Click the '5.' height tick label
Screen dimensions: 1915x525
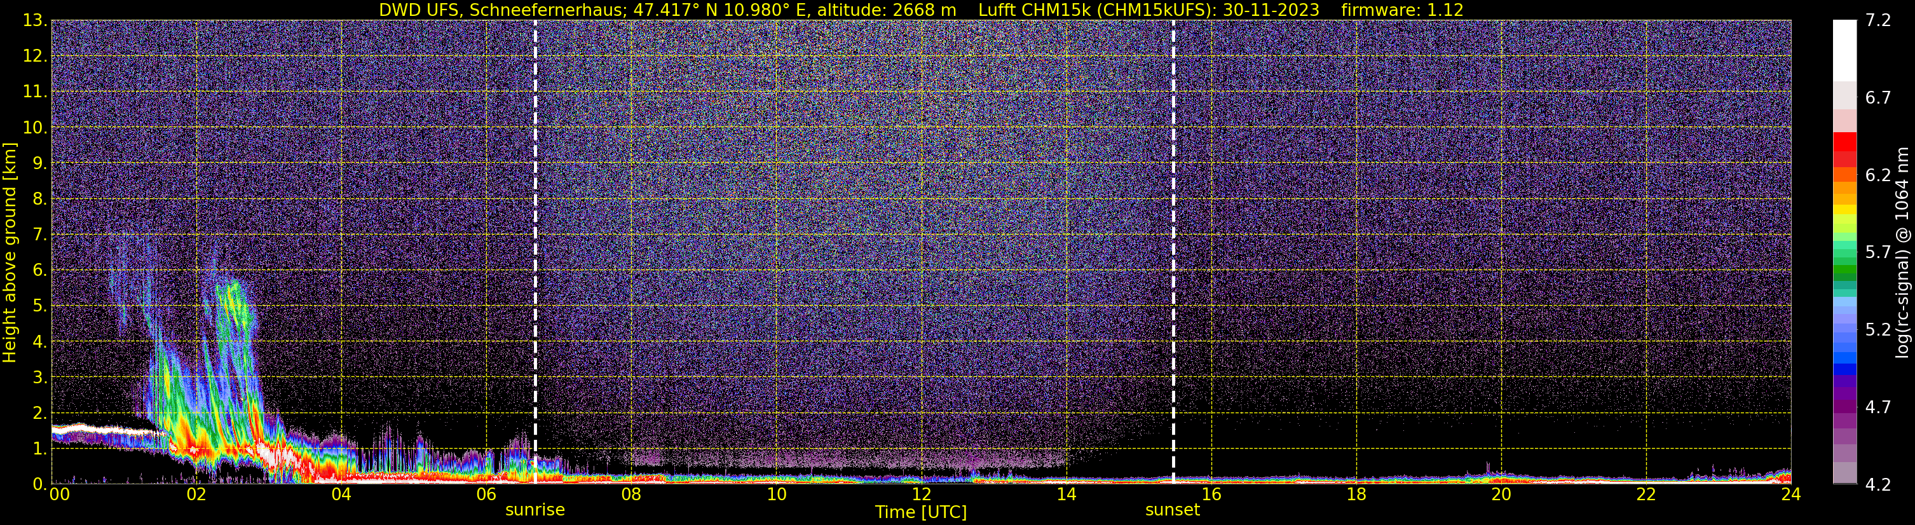pos(39,306)
